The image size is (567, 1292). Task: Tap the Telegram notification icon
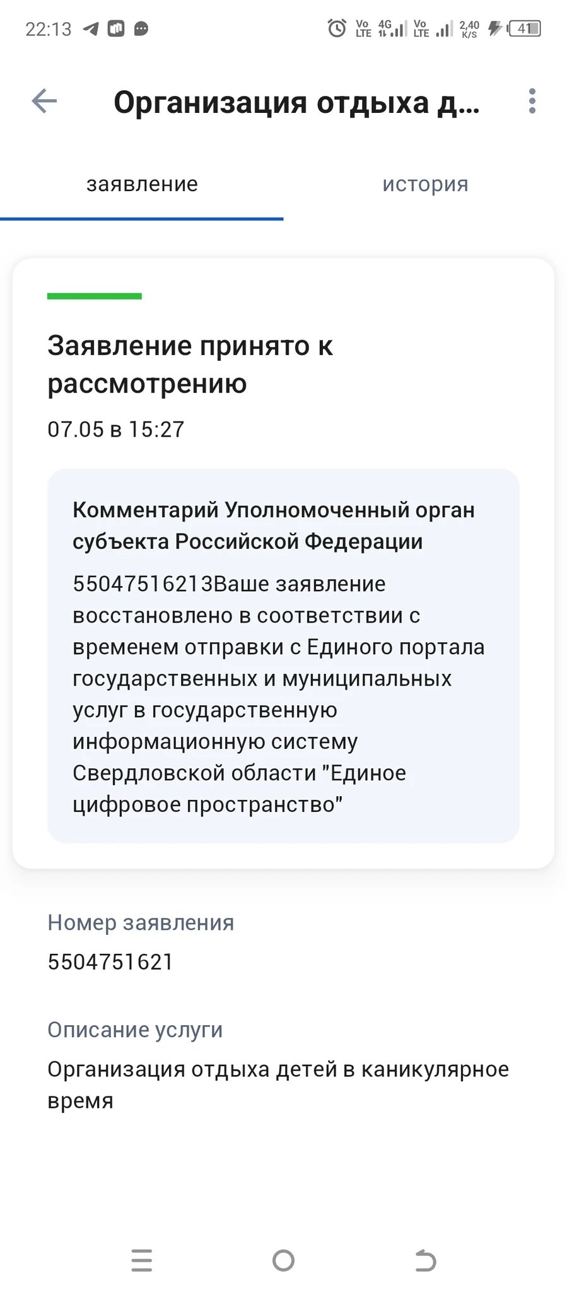point(91,29)
